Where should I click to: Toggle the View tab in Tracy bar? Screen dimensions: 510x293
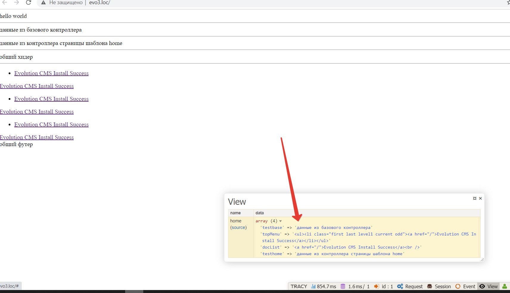(x=489, y=286)
